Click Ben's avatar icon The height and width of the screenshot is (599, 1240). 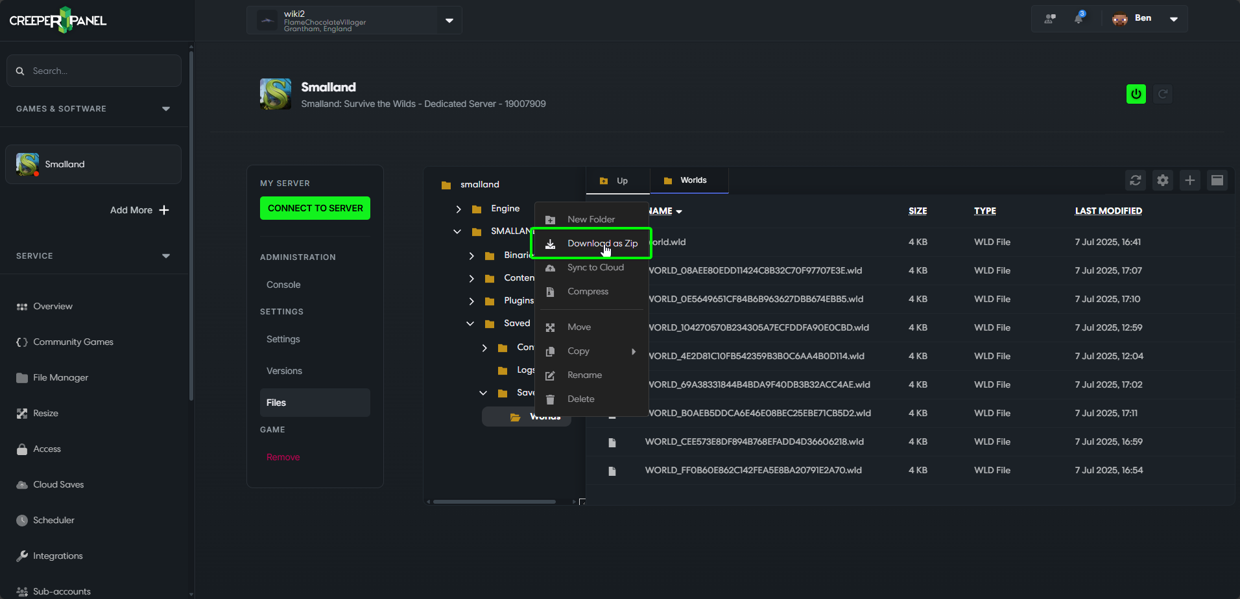pyautogui.click(x=1120, y=19)
